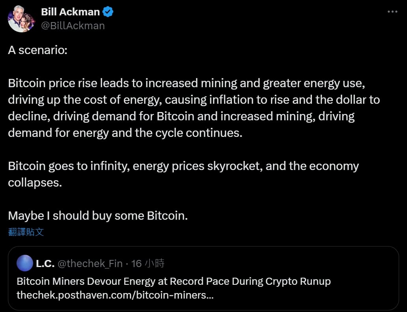Screen dimensions: 407x312
Task: Click the @thechek_Fin handle
Action: [x=90, y=263]
